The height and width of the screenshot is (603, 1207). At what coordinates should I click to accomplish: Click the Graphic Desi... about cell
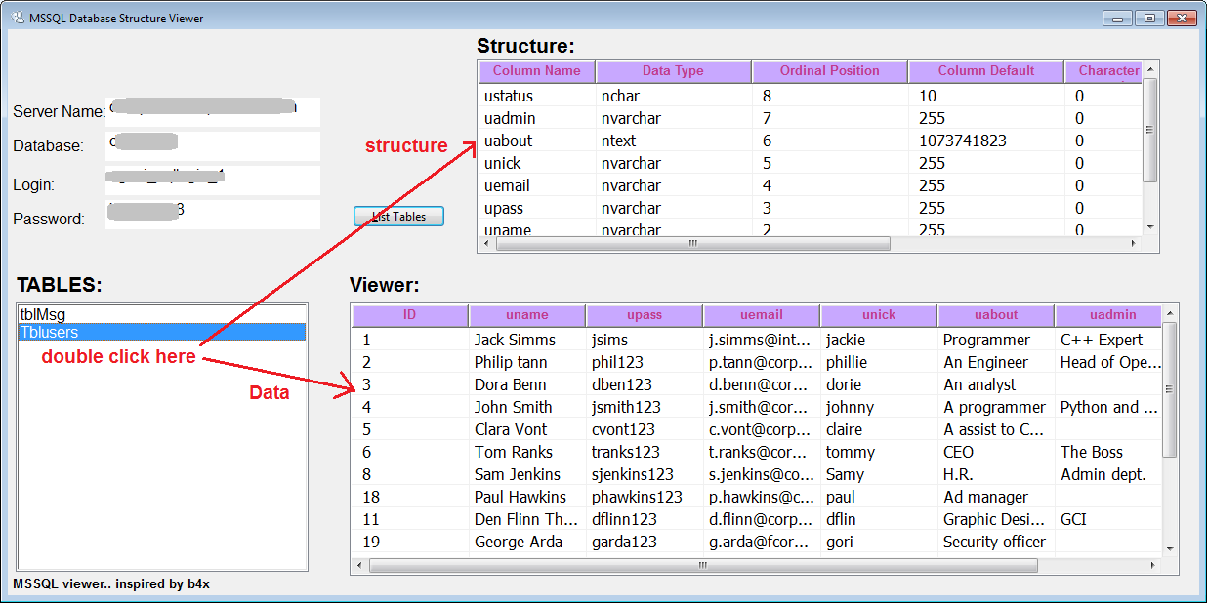click(x=996, y=519)
